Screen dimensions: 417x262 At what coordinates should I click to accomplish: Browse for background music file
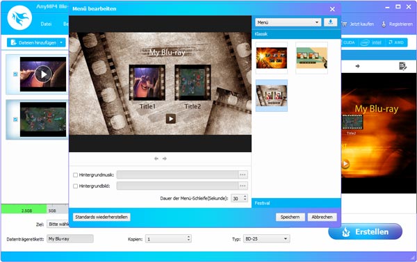[x=243, y=174]
